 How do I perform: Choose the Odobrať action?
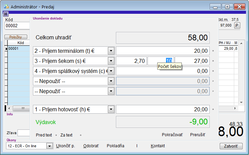point(91,146)
